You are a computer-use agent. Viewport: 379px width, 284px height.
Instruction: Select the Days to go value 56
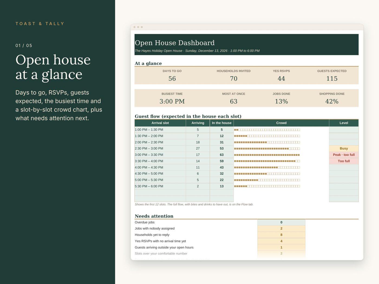click(172, 78)
